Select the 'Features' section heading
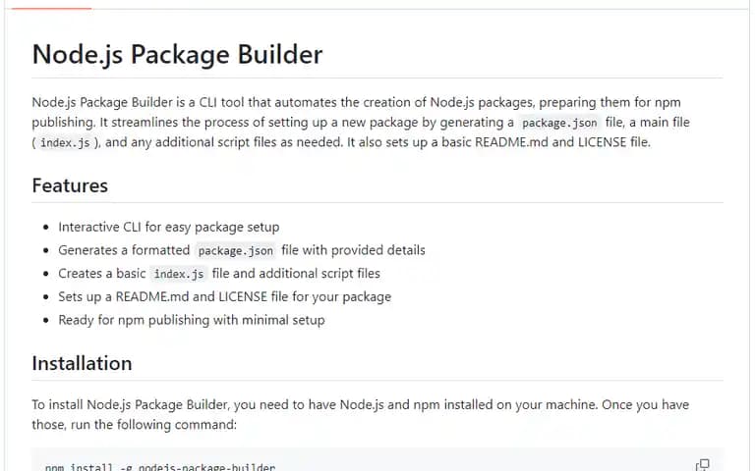 point(70,186)
